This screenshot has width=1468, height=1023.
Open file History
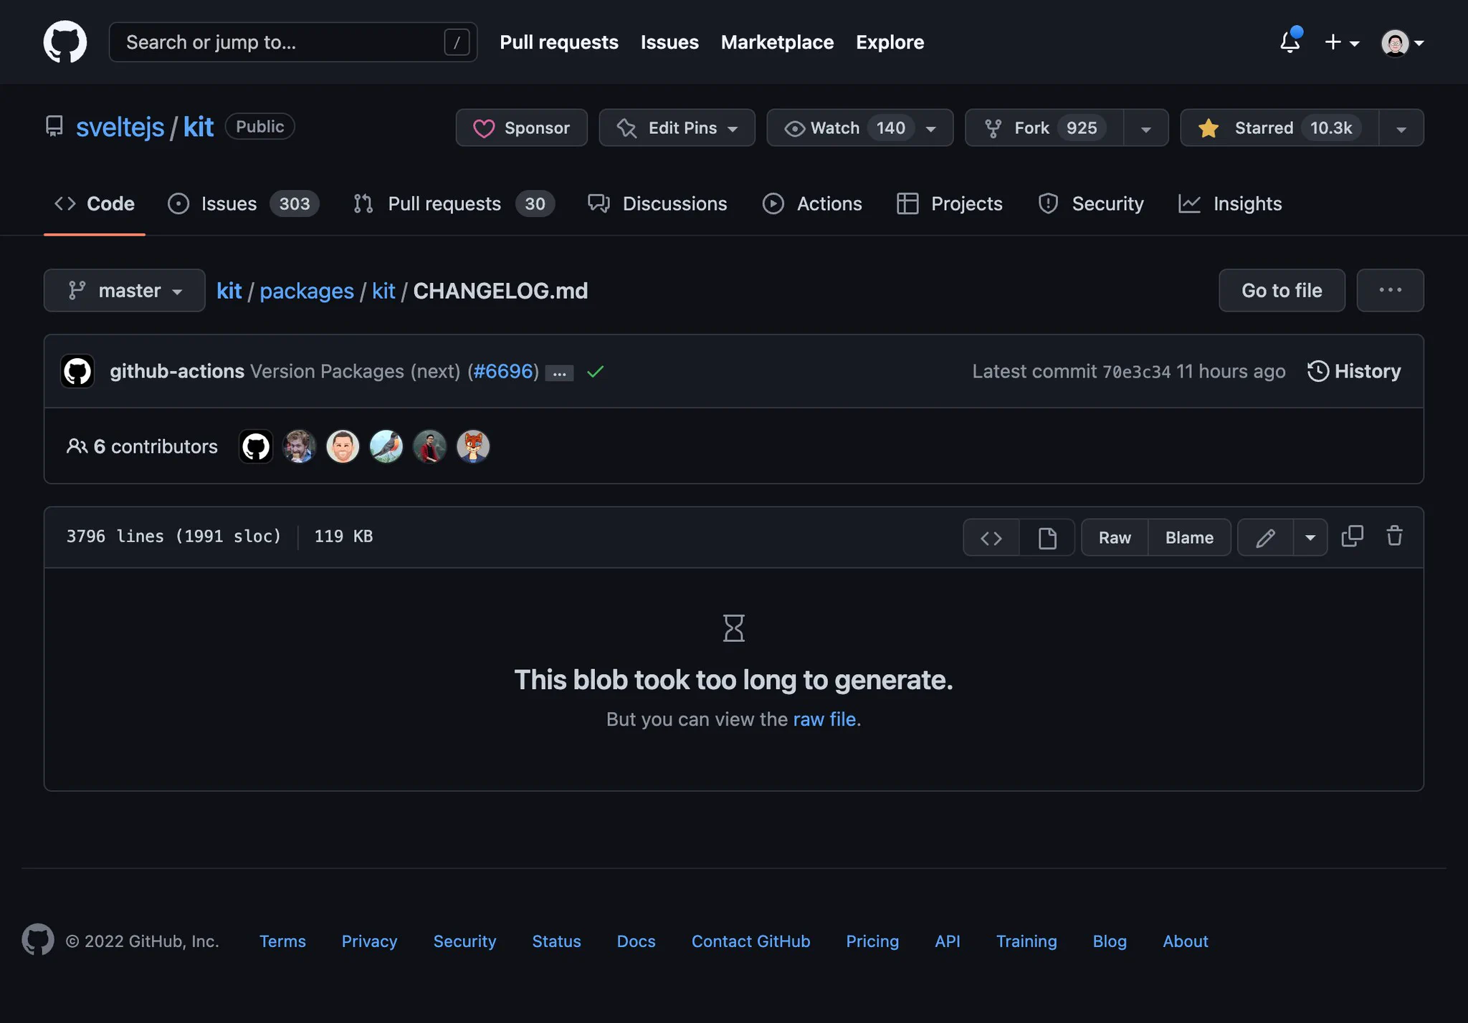[x=1354, y=371]
